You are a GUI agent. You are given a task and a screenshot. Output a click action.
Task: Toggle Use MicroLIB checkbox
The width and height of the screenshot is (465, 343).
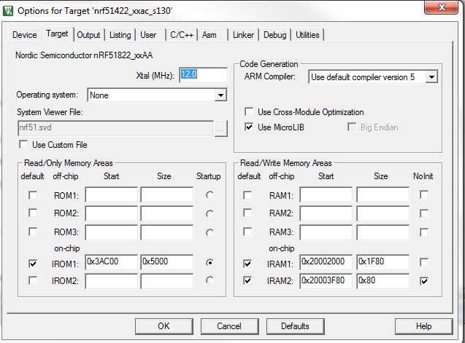coord(249,127)
